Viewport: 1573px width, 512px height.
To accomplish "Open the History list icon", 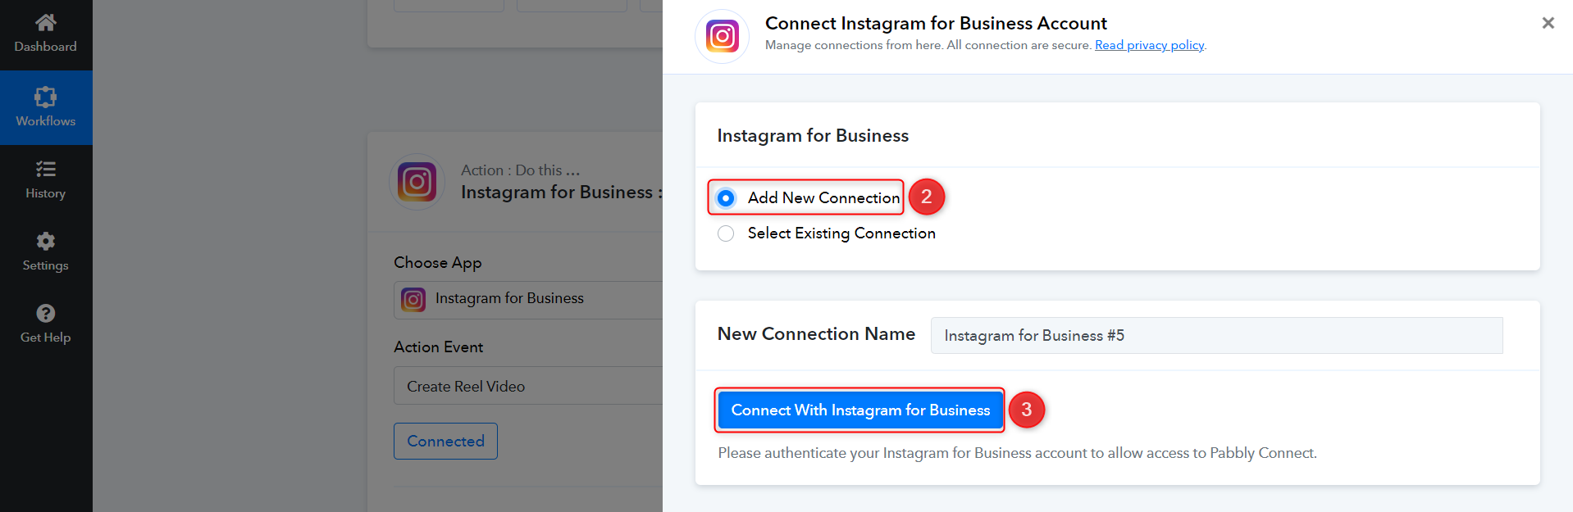I will 46,169.
